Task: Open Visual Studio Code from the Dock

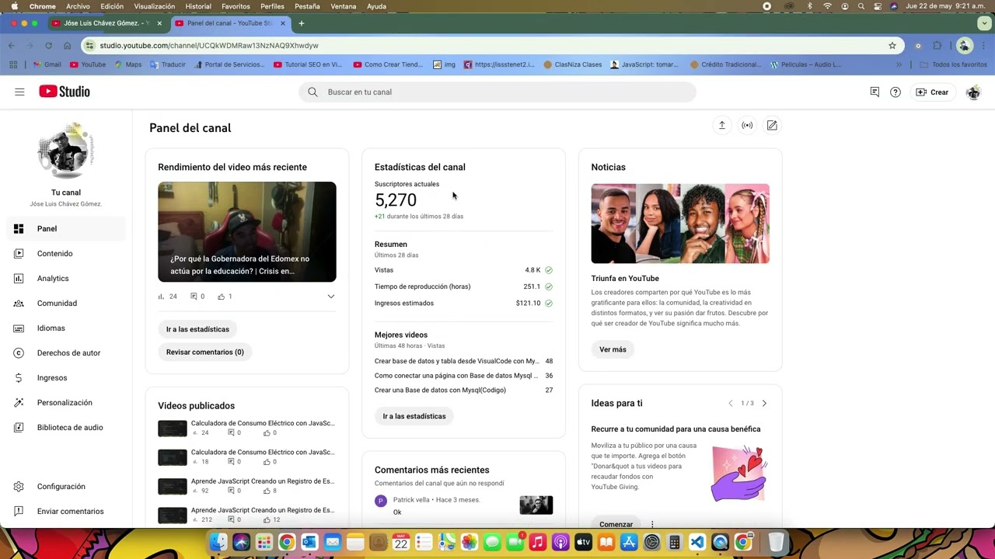Action: [697, 542]
